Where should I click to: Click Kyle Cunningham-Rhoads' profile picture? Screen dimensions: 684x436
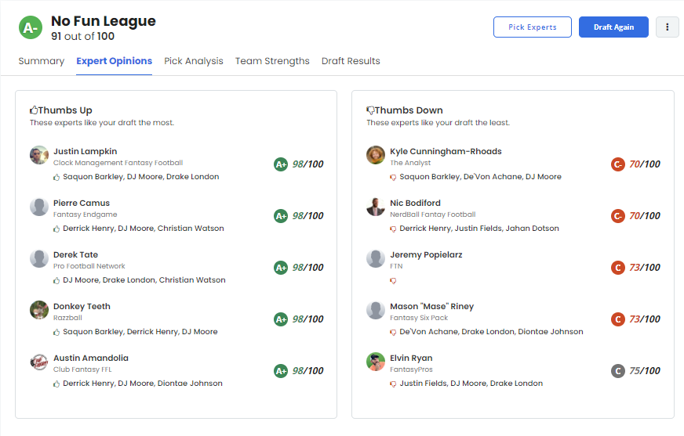(376, 155)
